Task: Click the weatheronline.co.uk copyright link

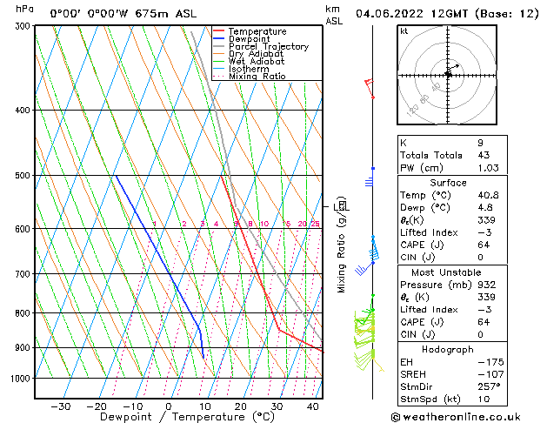Action: pyautogui.click(x=468, y=416)
